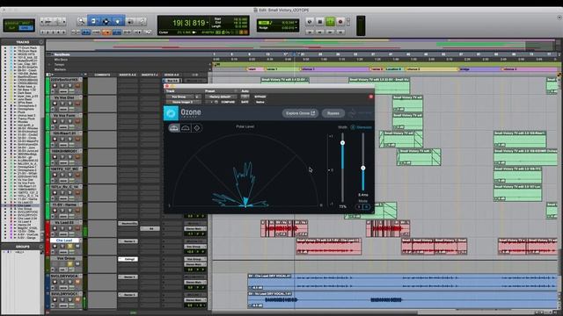This screenshot has width=563, height=316.
Task: Click the Bars|Beats ruler label
Action: [x=62, y=54]
